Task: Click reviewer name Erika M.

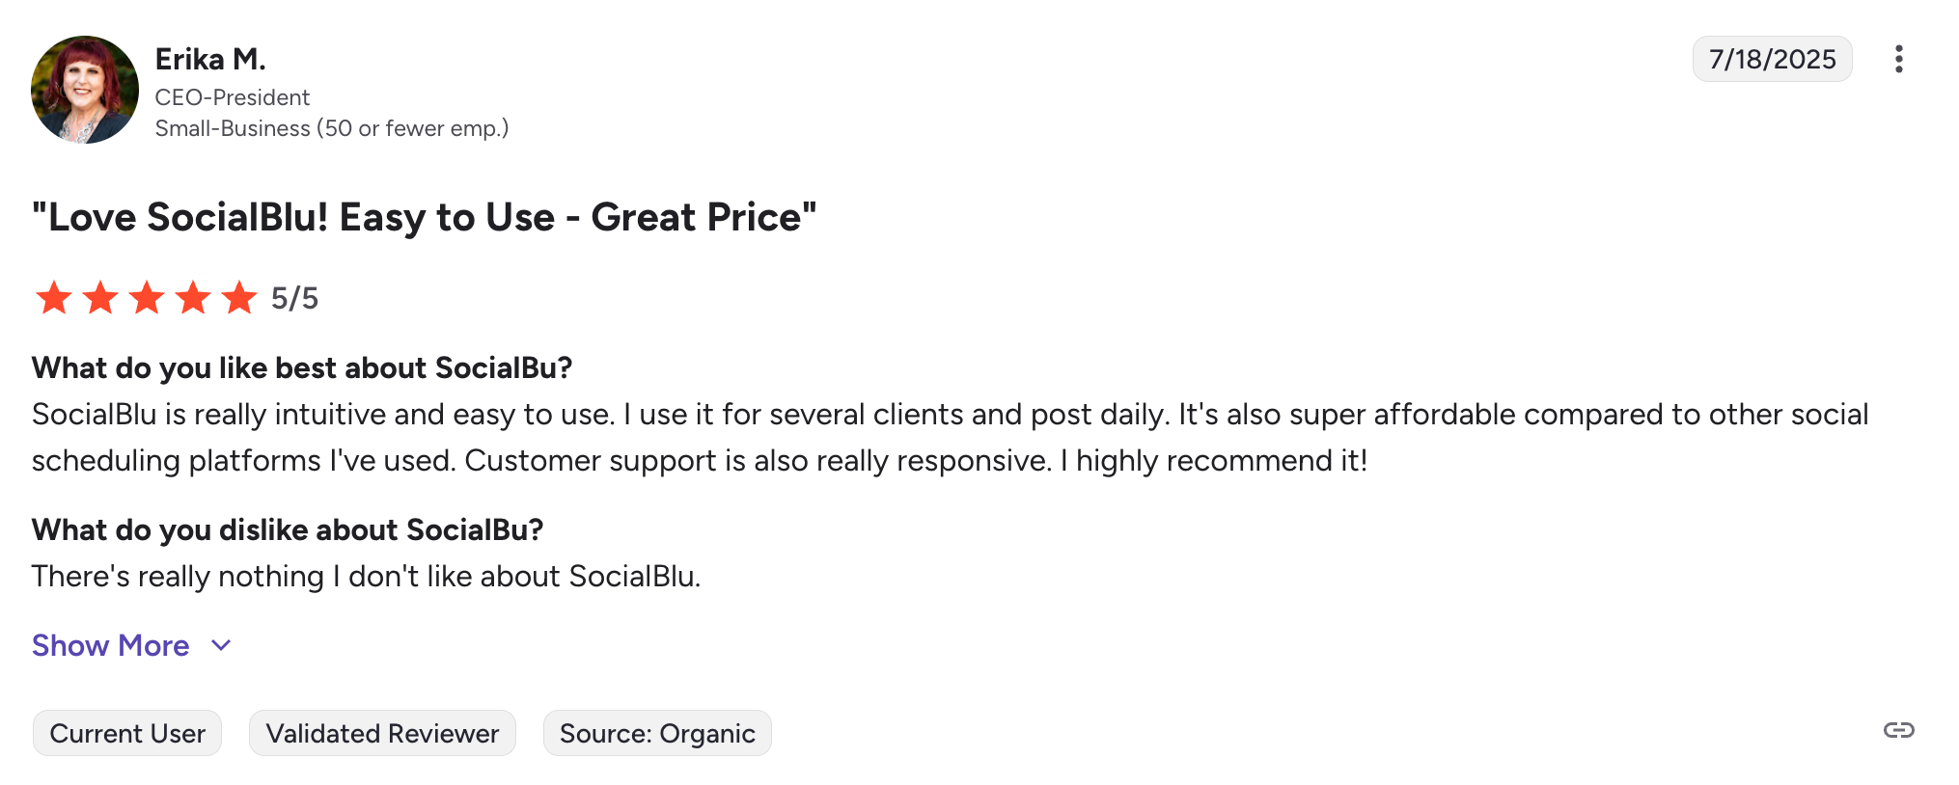Action: [210, 60]
